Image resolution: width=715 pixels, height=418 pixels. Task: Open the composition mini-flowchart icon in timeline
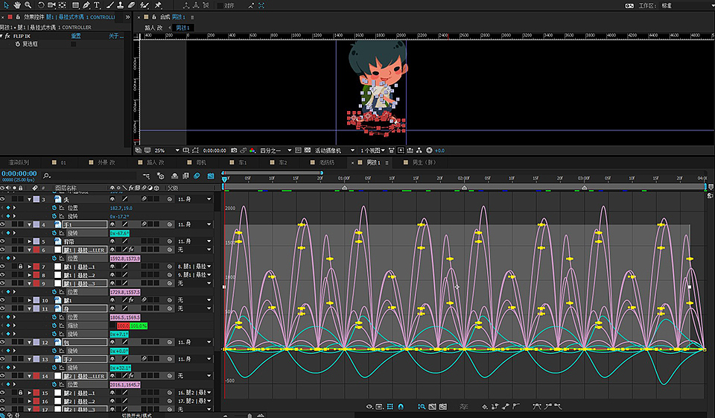[146, 176]
